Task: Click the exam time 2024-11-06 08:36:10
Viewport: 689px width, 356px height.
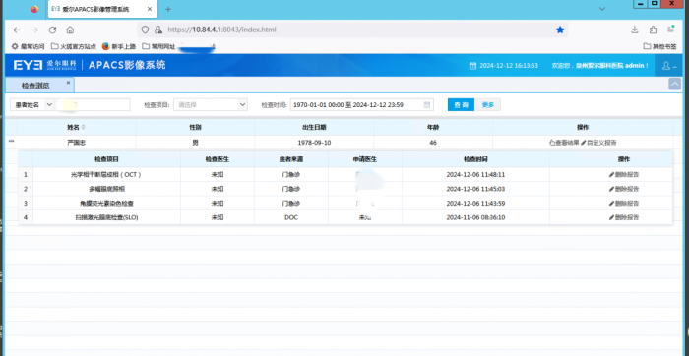Action: coord(475,217)
